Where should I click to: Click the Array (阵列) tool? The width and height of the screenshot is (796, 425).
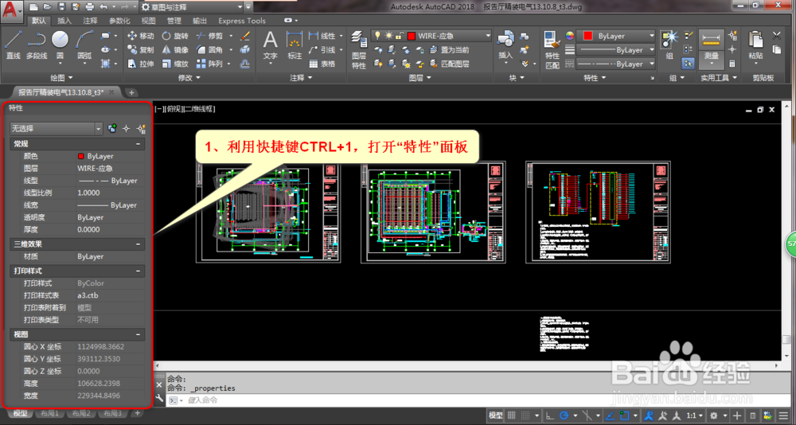pos(209,64)
